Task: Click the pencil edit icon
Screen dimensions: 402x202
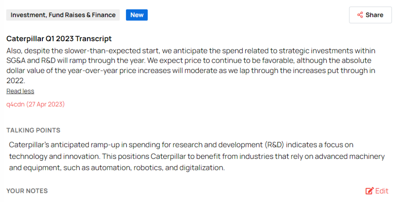Action: click(369, 191)
